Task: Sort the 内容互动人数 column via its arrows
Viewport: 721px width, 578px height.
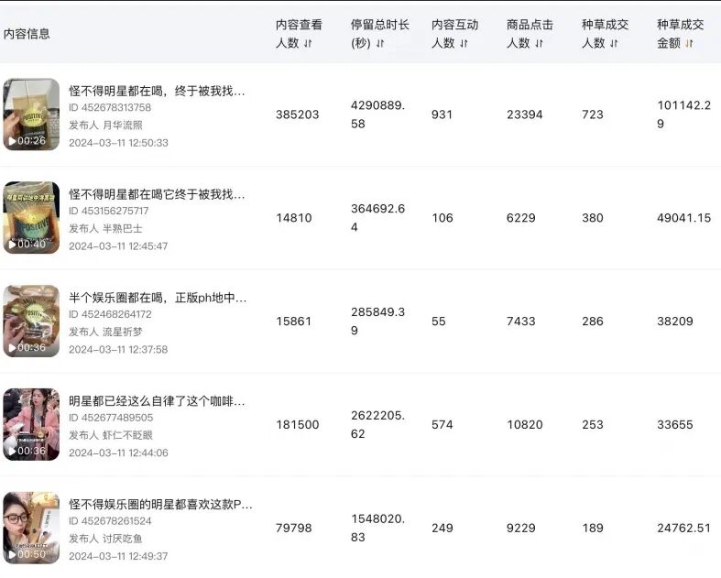Action: [464, 43]
